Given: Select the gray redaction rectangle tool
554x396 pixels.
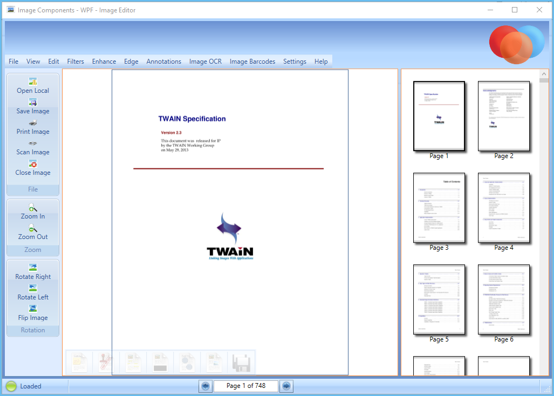Looking at the screenshot, I should click(x=160, y=362).
